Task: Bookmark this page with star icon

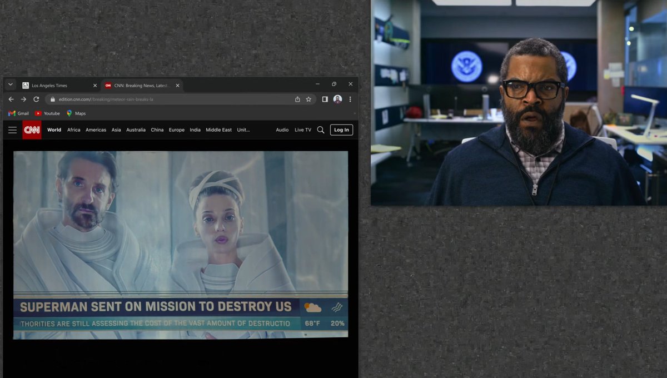Action: (308, 99)
